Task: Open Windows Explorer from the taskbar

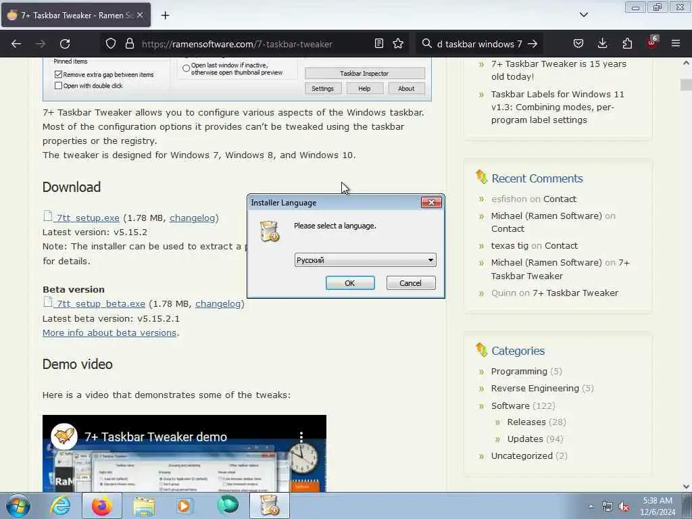Action: (x=144, y=506)
